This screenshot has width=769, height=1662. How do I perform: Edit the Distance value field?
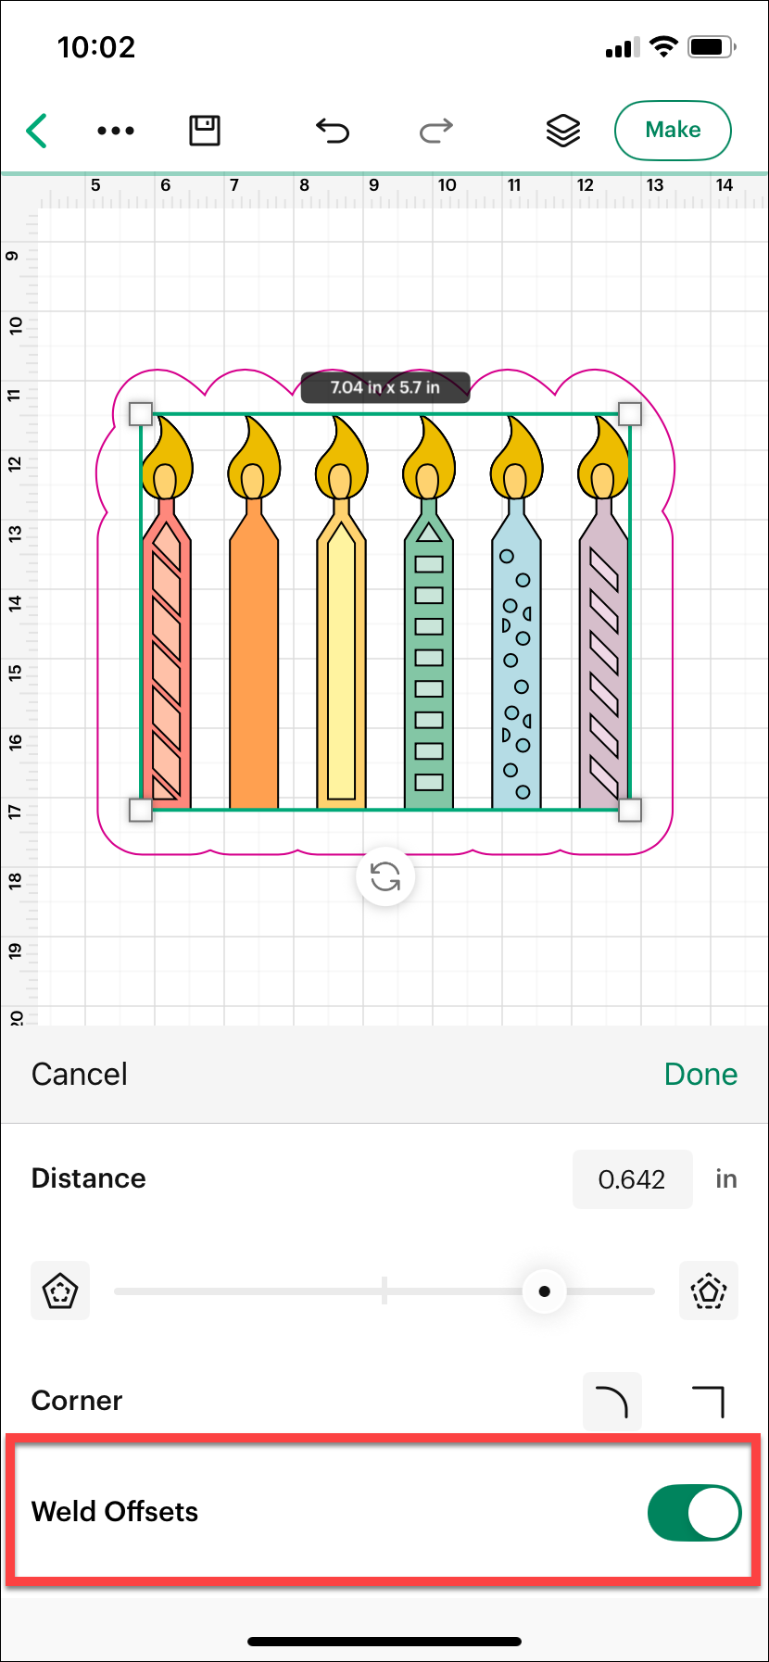632,1179
